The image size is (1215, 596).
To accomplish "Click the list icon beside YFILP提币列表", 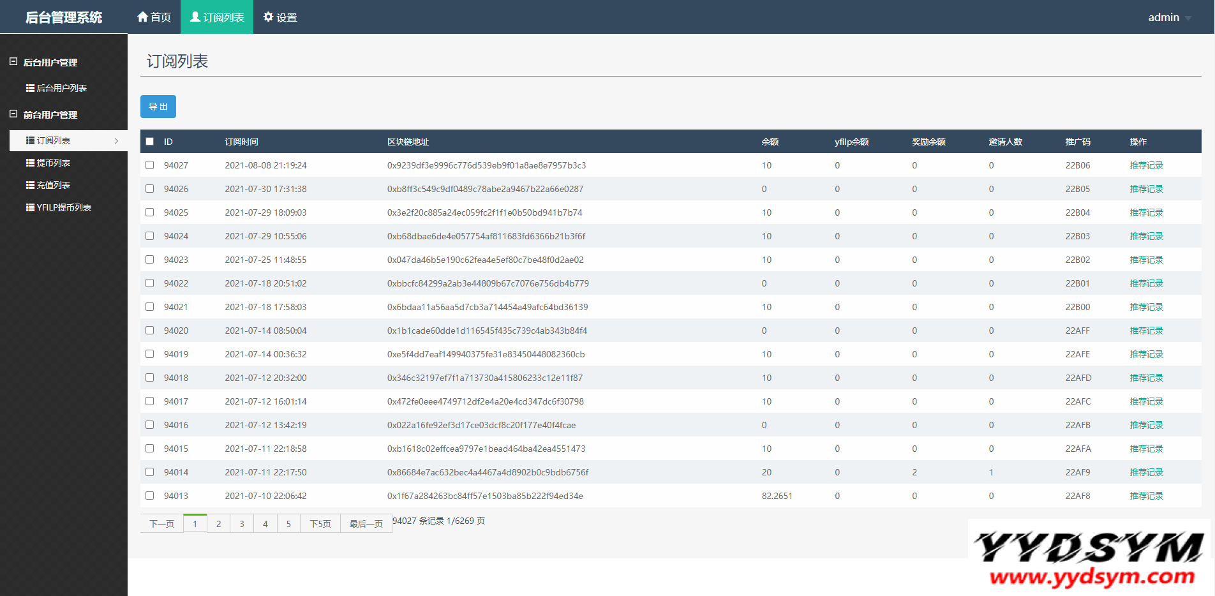I will 30,207.
